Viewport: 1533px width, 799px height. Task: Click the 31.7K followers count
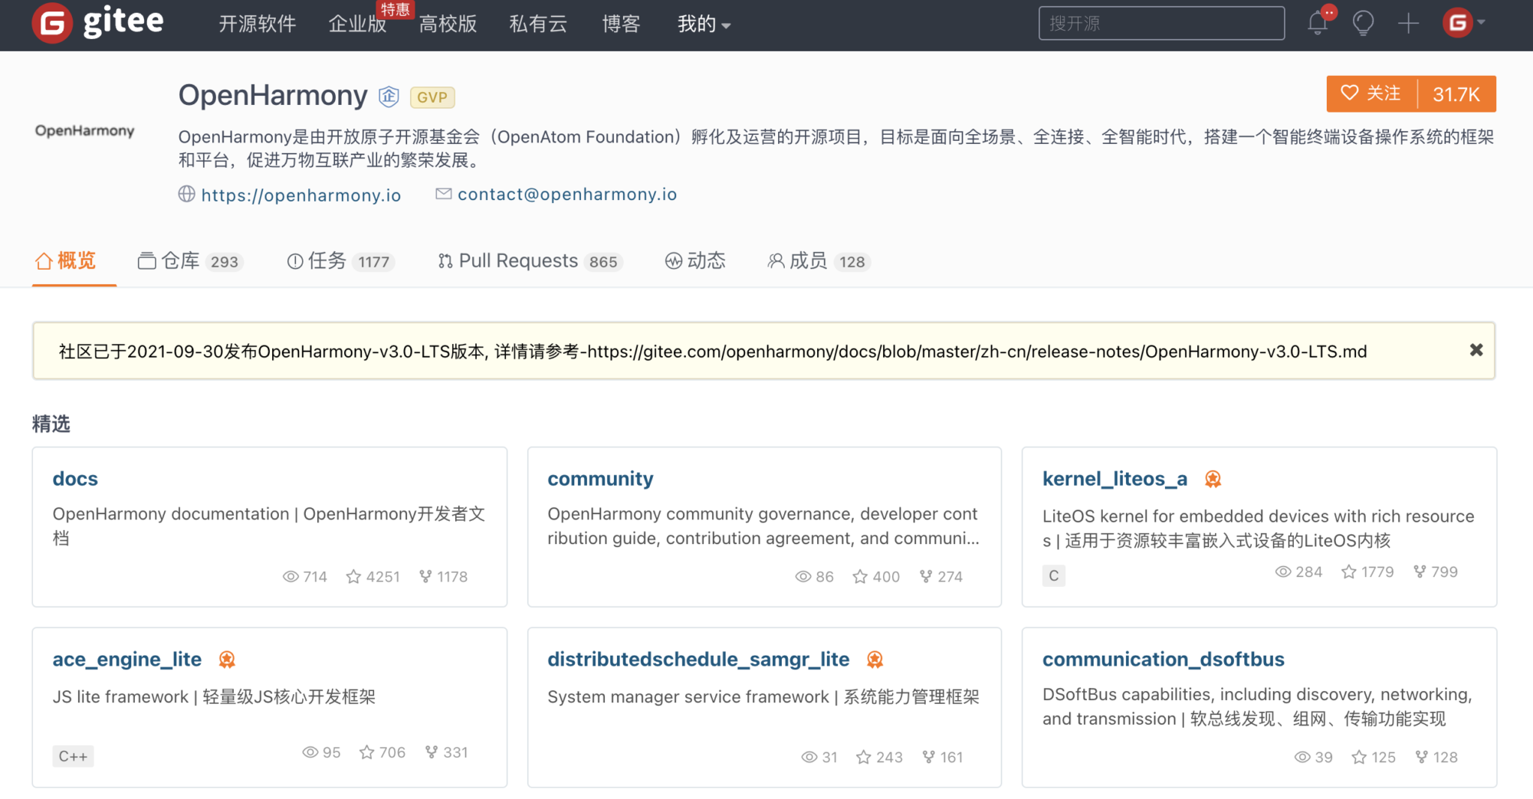pos(1456,94)
